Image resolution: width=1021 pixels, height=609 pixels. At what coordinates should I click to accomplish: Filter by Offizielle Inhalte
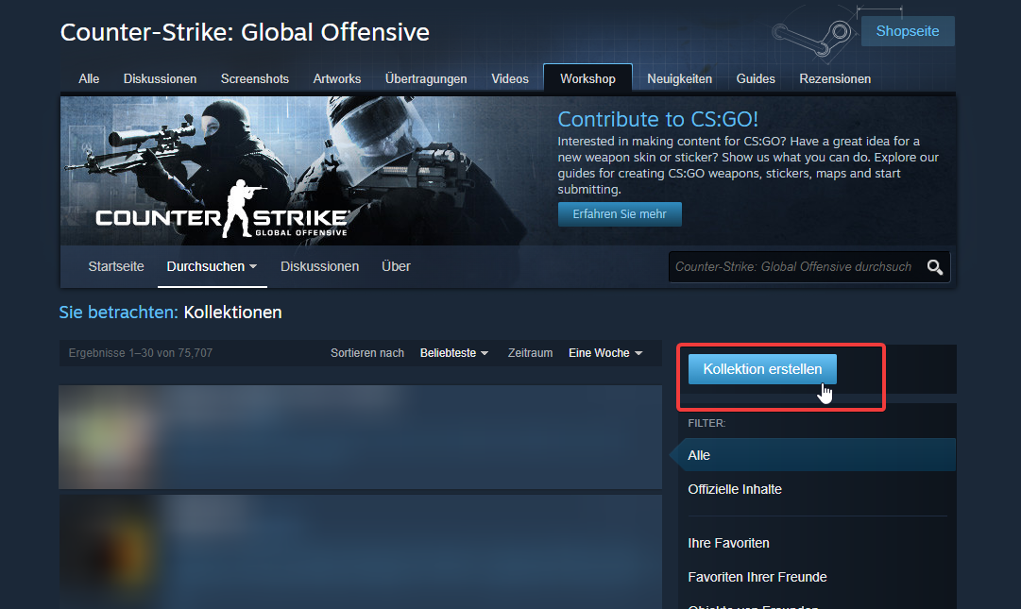click(735, 489)
